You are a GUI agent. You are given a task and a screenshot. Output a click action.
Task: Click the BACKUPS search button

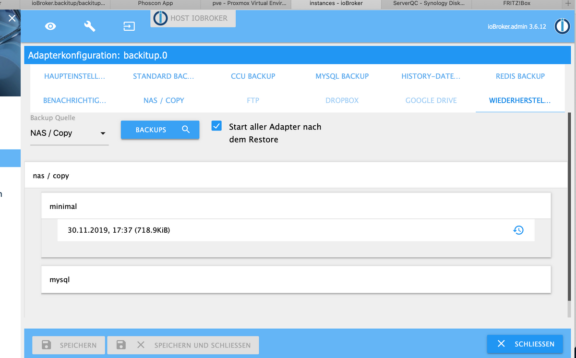(x=160, y=130)
